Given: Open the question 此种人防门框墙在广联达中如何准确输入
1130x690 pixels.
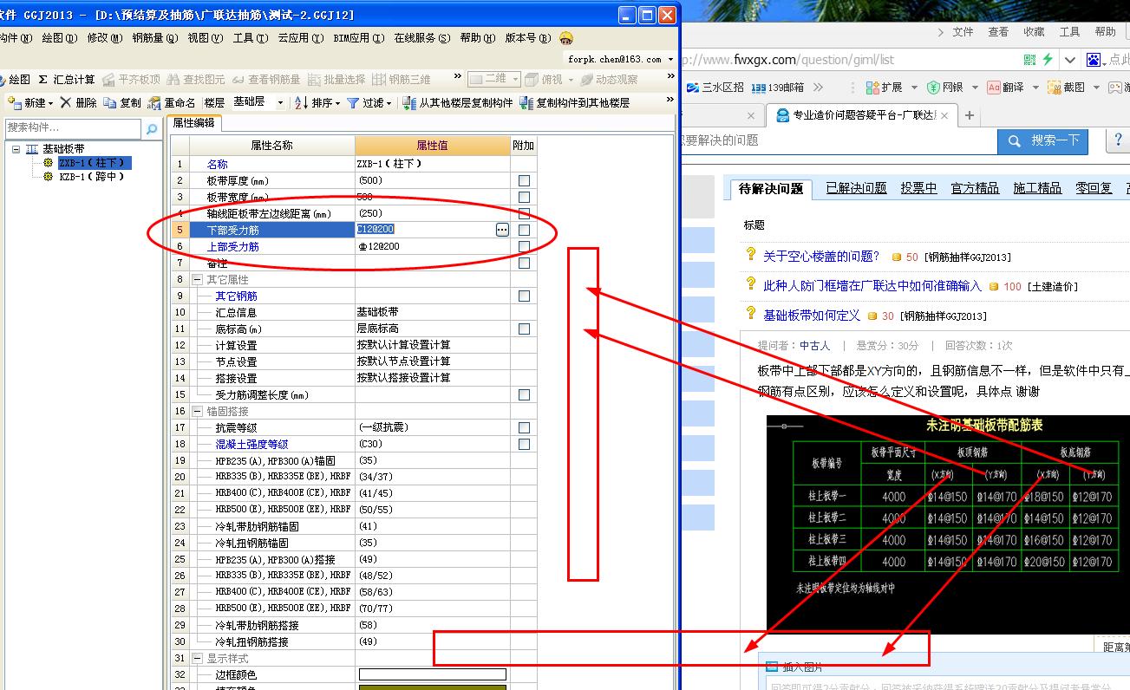Looking at the screenshot, I should tap(872, 285).
